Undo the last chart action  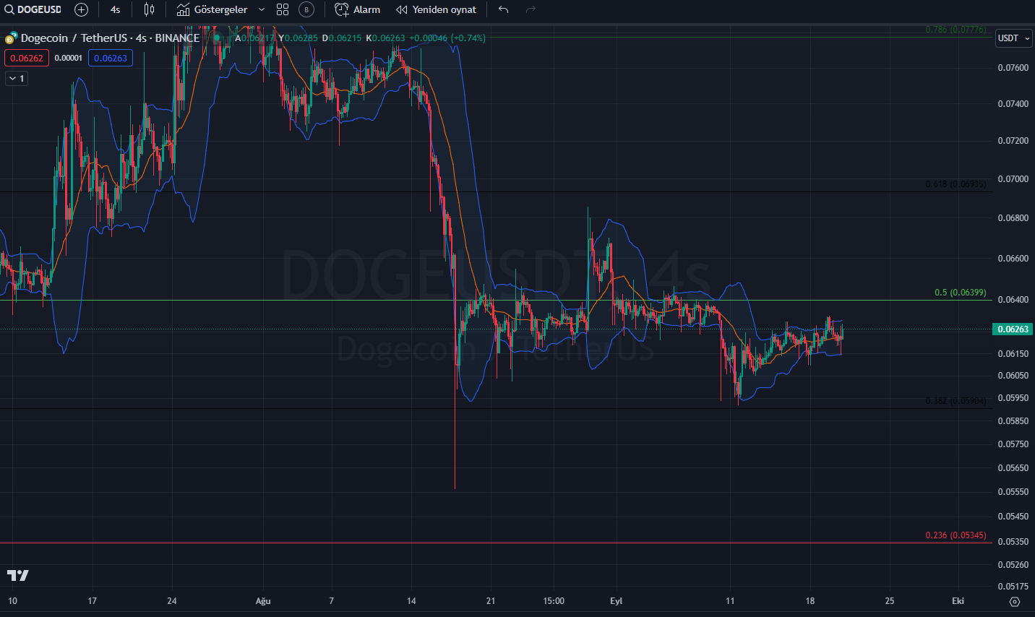(504, 9)
